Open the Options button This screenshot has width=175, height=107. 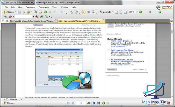[x=10, y=103]
